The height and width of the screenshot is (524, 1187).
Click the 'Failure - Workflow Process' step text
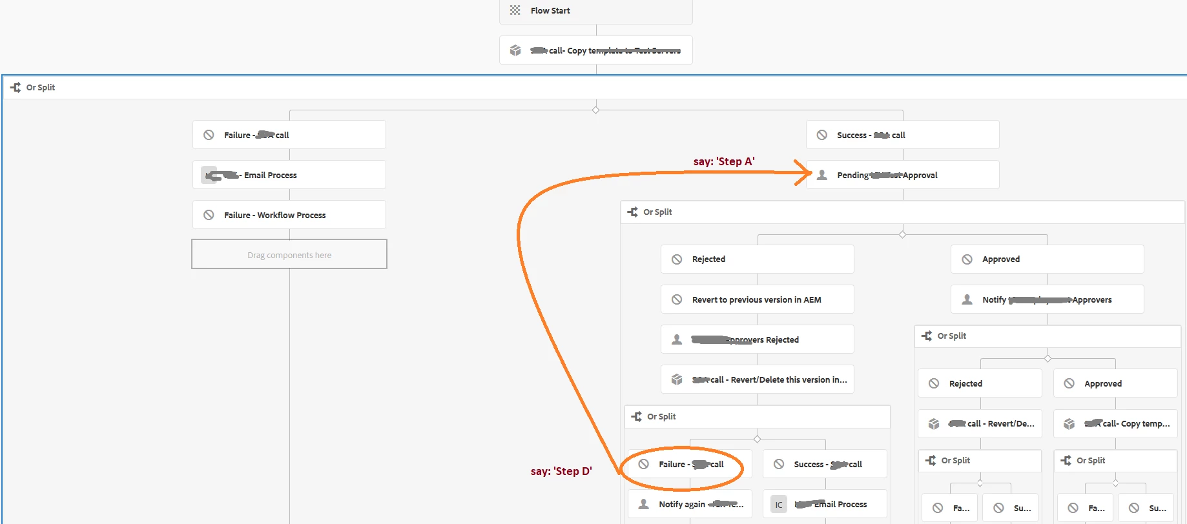pyautogui.click(x=275, y=215)
